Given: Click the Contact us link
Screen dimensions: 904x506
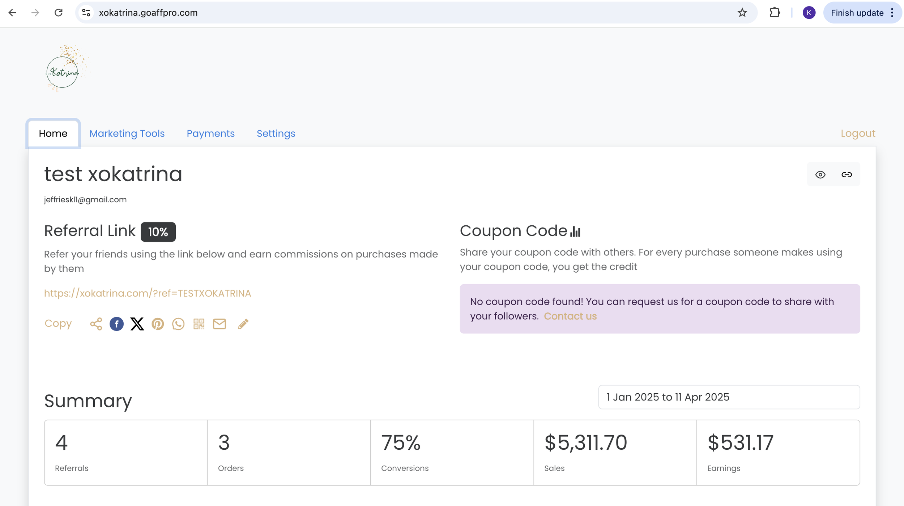Looking at the screenshot, I should [570, 316].
